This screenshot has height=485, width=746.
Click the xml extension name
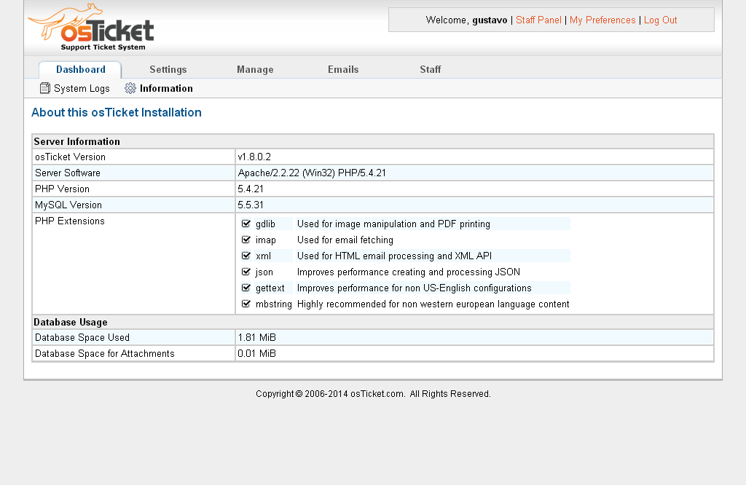263,256
